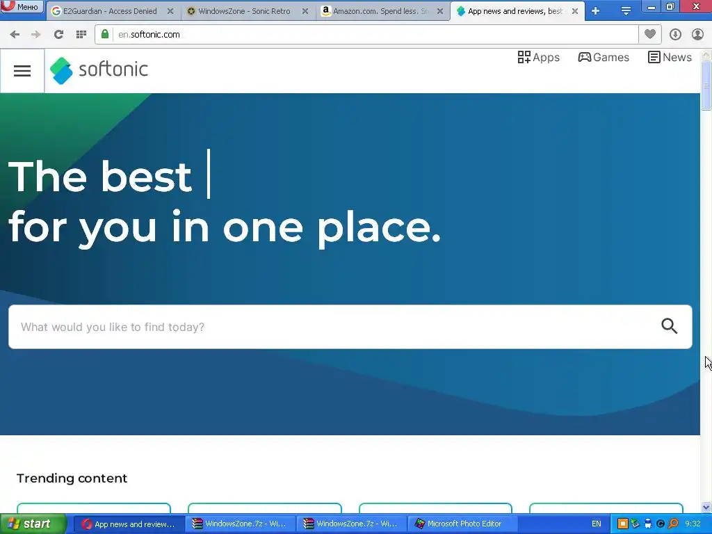Screen dimensions: 712x534
Task: Click the orange square tray icon
Action: click(623, 524)
